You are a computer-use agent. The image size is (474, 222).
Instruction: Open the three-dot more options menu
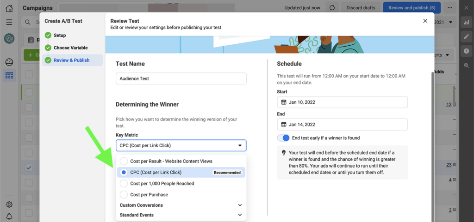pos(450,8)
